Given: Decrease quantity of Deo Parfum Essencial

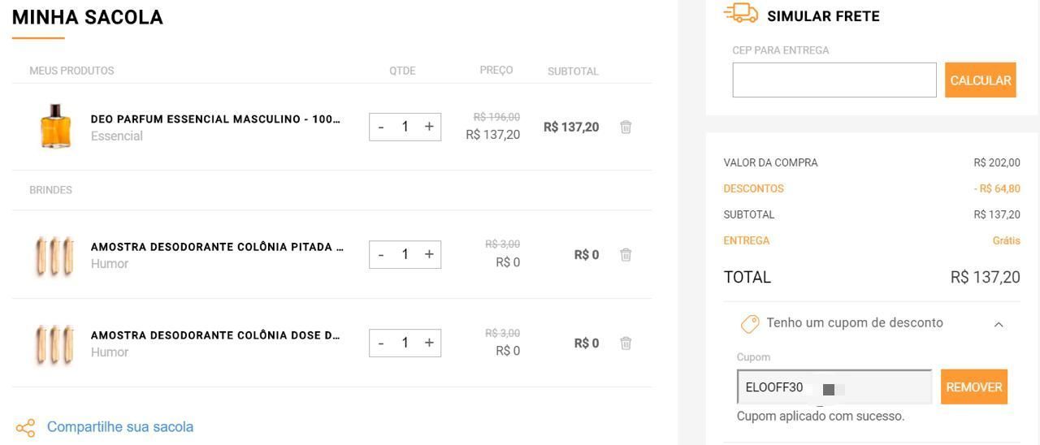Looking at the screenshot, I should [x=381, y=127].
